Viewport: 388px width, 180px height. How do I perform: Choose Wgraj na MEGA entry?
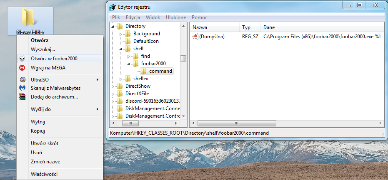(x=59, y=68)
